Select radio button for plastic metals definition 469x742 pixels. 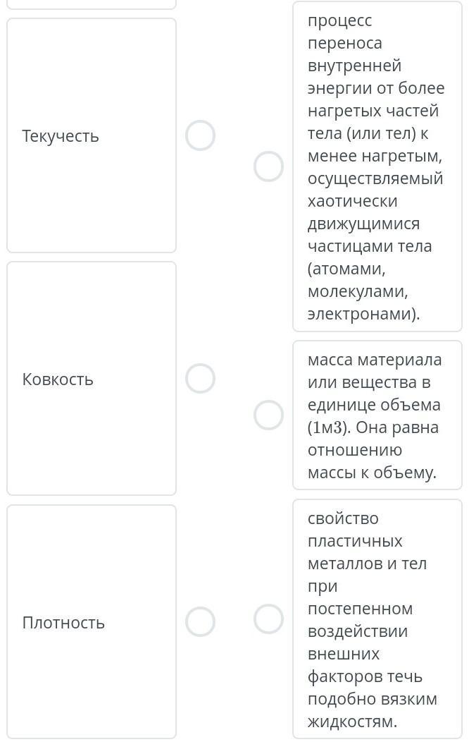(268, 619)
